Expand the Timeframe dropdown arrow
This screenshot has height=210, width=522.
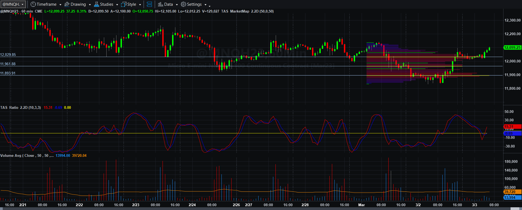point(60,5)
